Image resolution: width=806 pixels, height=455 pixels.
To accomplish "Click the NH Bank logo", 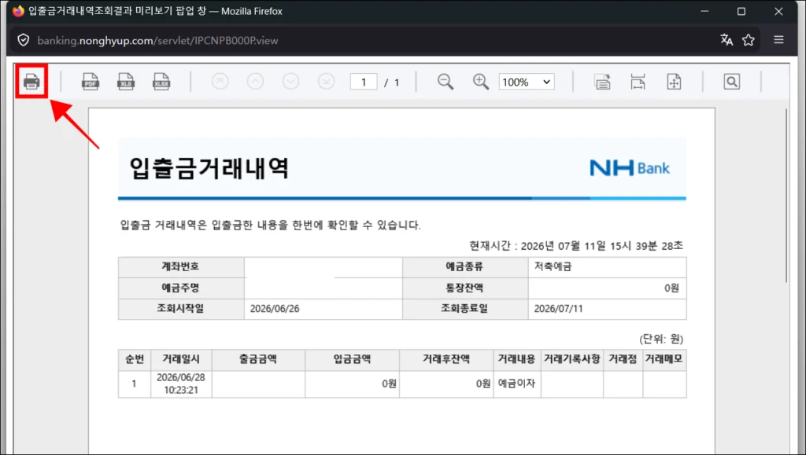I will click(x=630, y=167).
